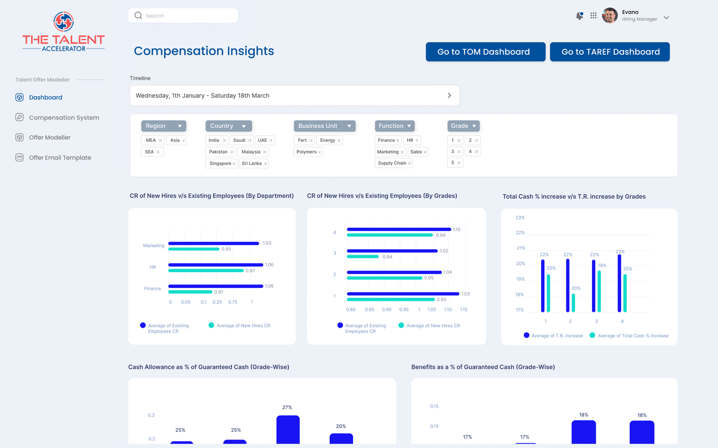The image size is (718, 448).
Task: Remove the Energy business unit tag
Action: [339, 140]
